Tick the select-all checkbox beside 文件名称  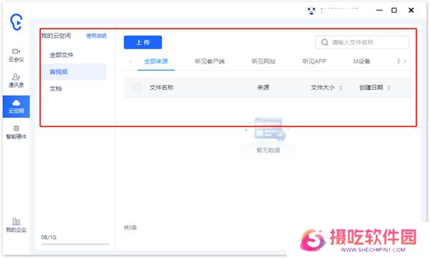click(x=137, y=87)
